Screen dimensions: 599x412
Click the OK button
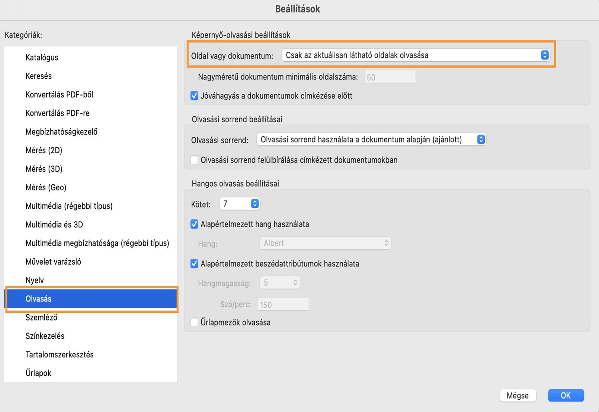[x=566, y=395]
